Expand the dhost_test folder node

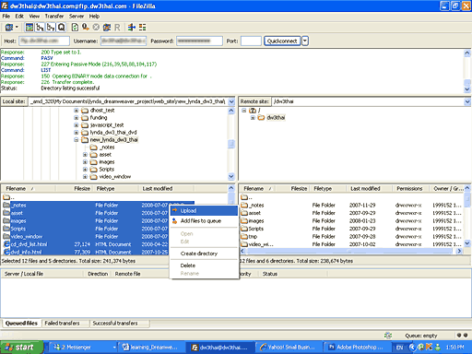(76, 110)
